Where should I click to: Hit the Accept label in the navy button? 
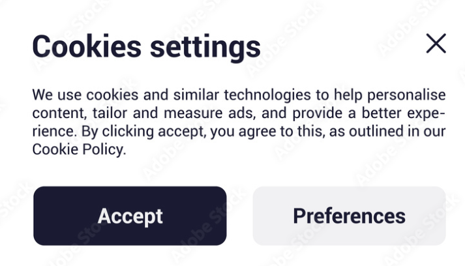coord(130,216)
